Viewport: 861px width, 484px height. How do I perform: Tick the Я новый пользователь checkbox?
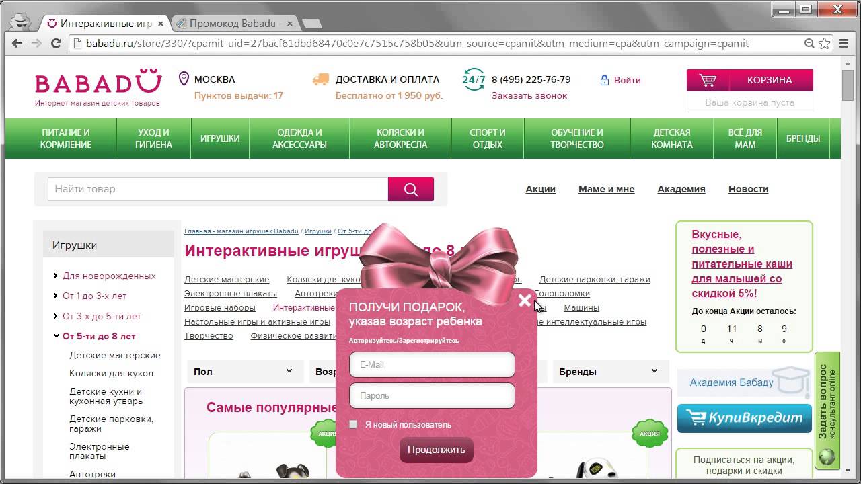tap(353, 424)
